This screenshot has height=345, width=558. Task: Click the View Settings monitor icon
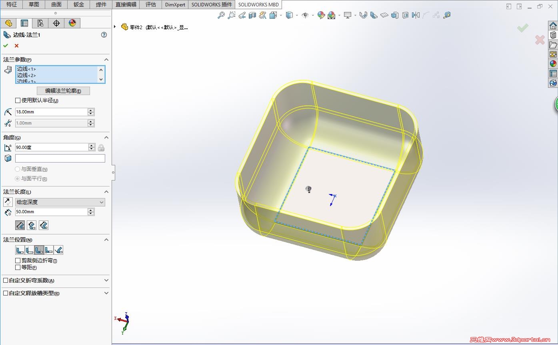pyautogui.click(x=348, y=15)
